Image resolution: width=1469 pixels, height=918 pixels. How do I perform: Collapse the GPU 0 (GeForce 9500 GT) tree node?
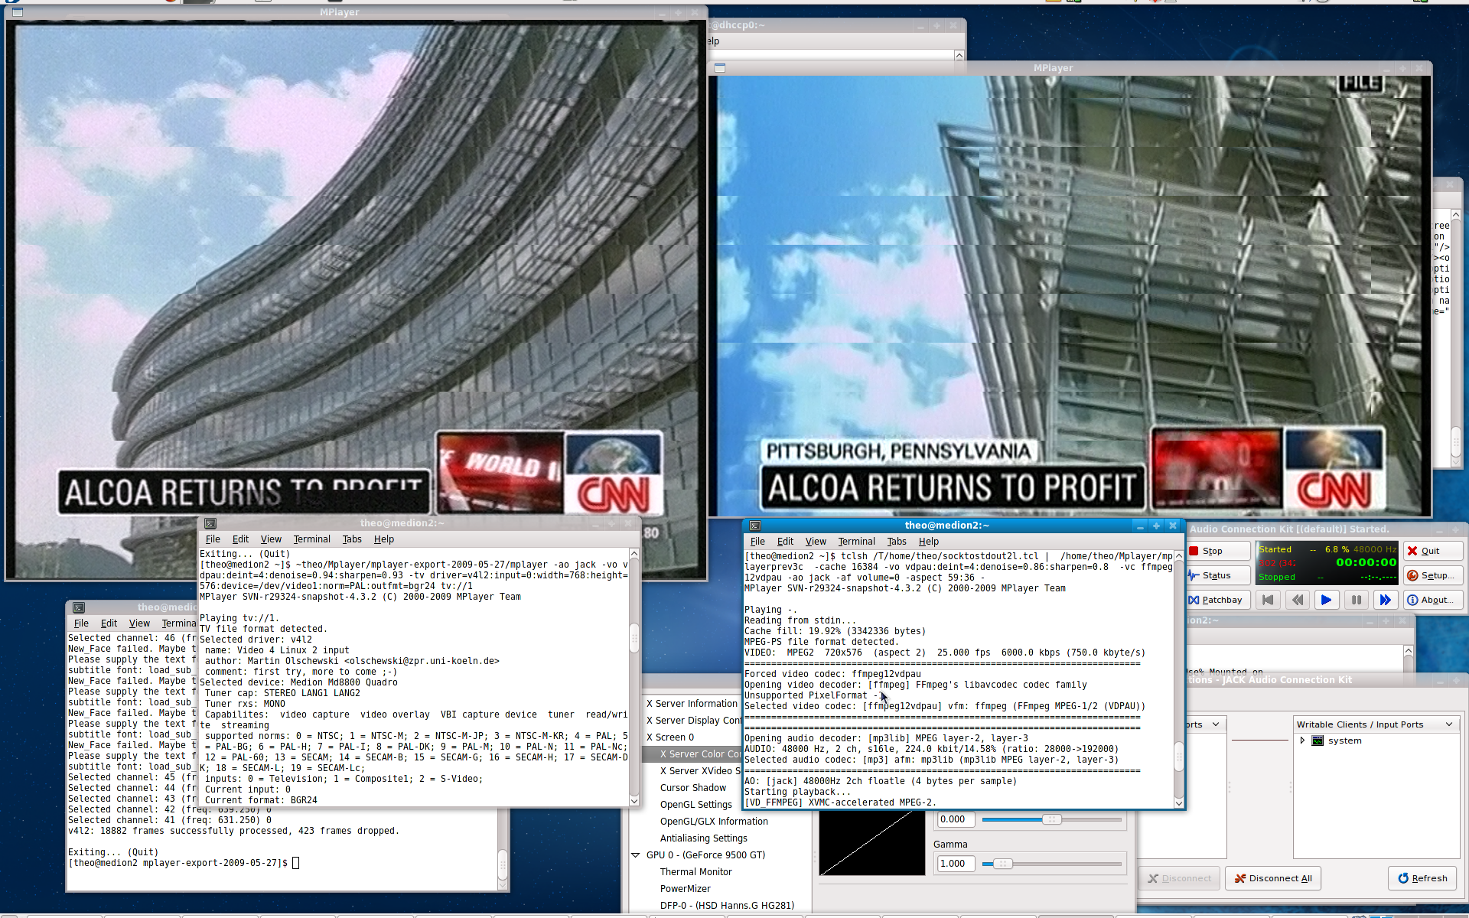[636, 855]
